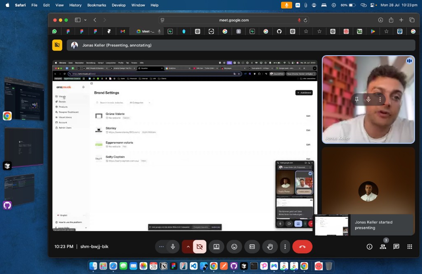
Task: Click Edit for Grüne Valerie brand
Action: point(308,116)
